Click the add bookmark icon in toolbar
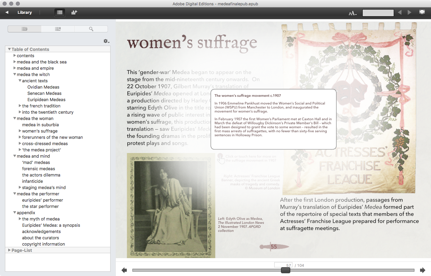The height and width of the screenshot is (276, 431). (74, 13)
